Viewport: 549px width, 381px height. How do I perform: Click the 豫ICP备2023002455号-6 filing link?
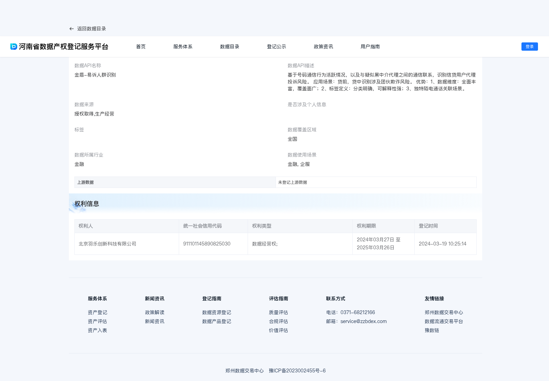click(297, 371)
